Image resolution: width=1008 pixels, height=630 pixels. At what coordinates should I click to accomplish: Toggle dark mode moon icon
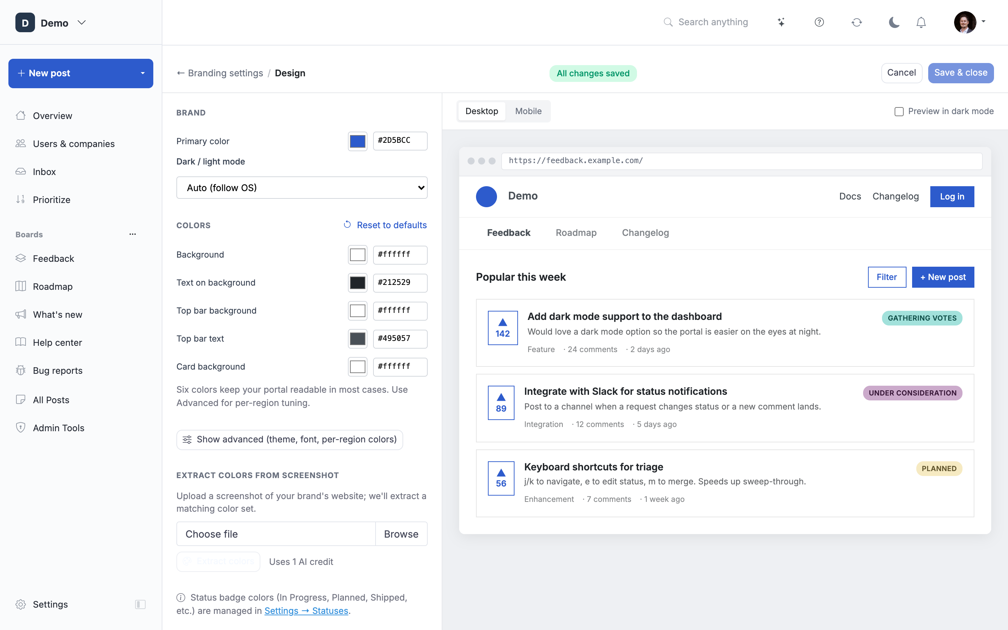894,22
